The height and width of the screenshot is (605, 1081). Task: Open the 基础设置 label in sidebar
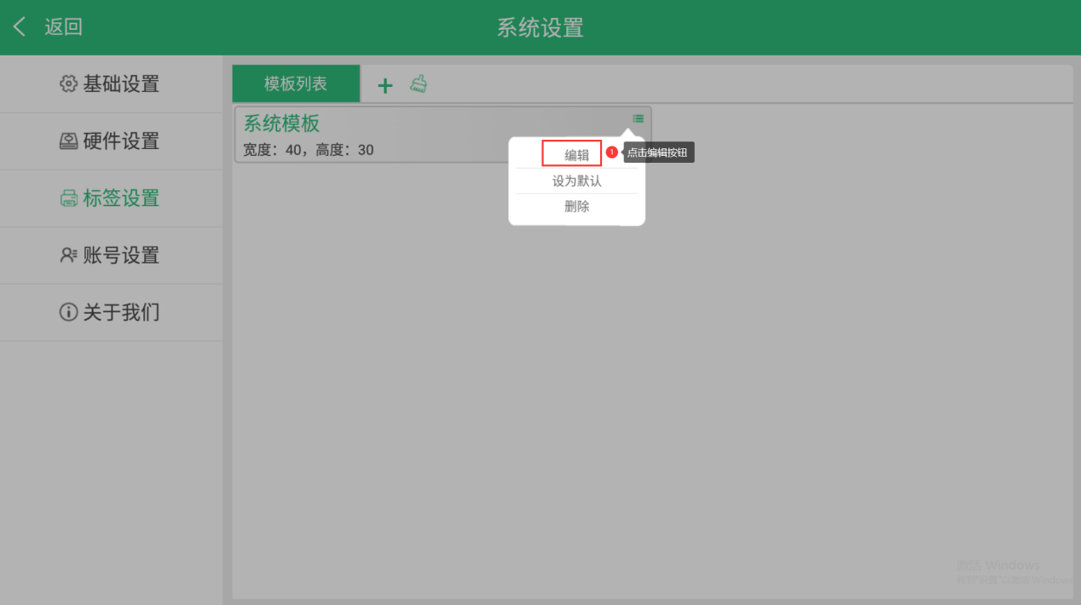[x=121, y=84]
